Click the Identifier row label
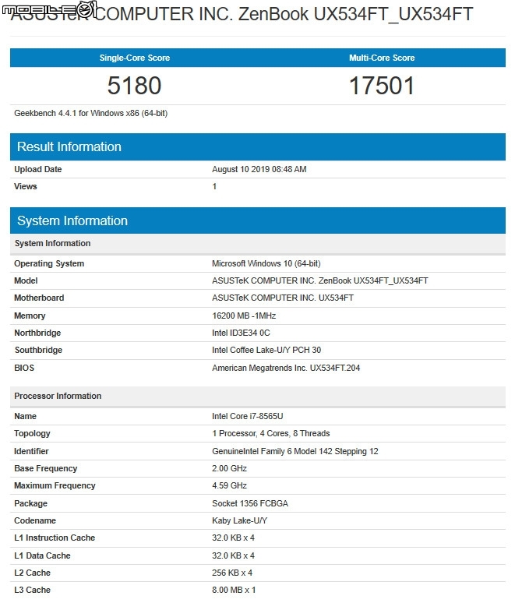515x603 pixels. pos(31,451)
